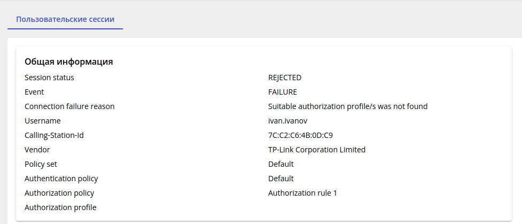Select the TP-Link Corporation Limited value
522x224 pixels.
coord(317,150)
